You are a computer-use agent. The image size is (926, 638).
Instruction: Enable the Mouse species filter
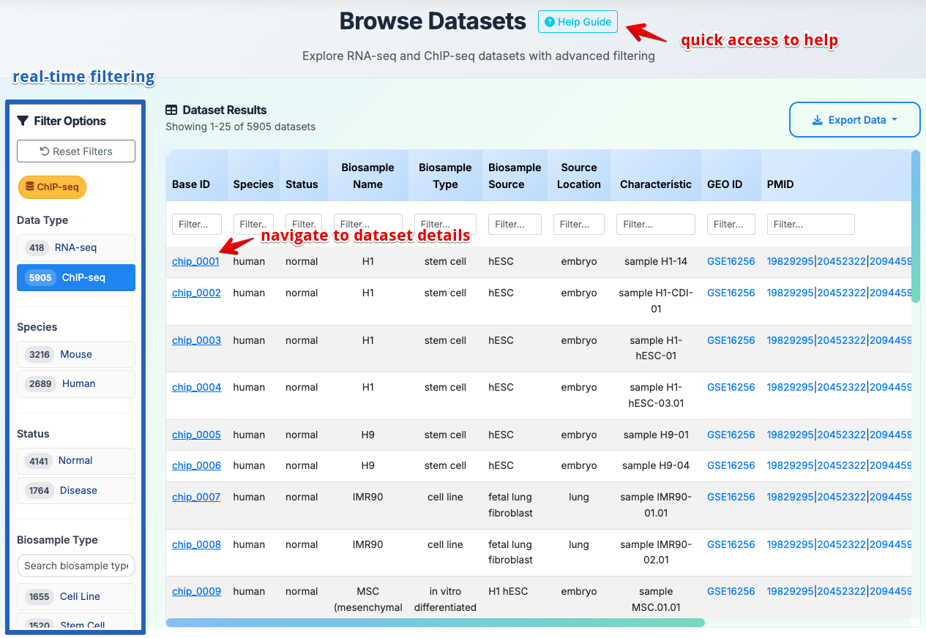(x=76, y=354)
